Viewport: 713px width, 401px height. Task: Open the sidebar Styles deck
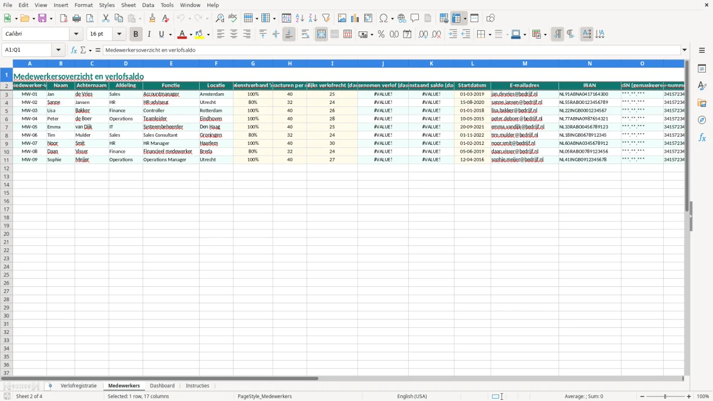click(x=702, y=86)
